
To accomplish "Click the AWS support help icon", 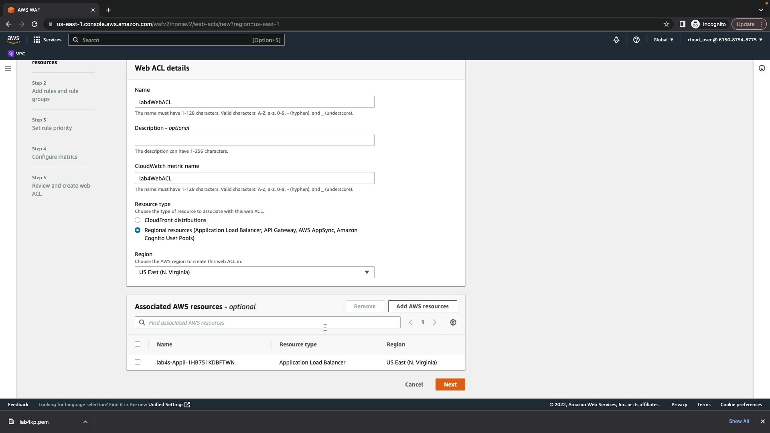I will click(x=636, y=40).
